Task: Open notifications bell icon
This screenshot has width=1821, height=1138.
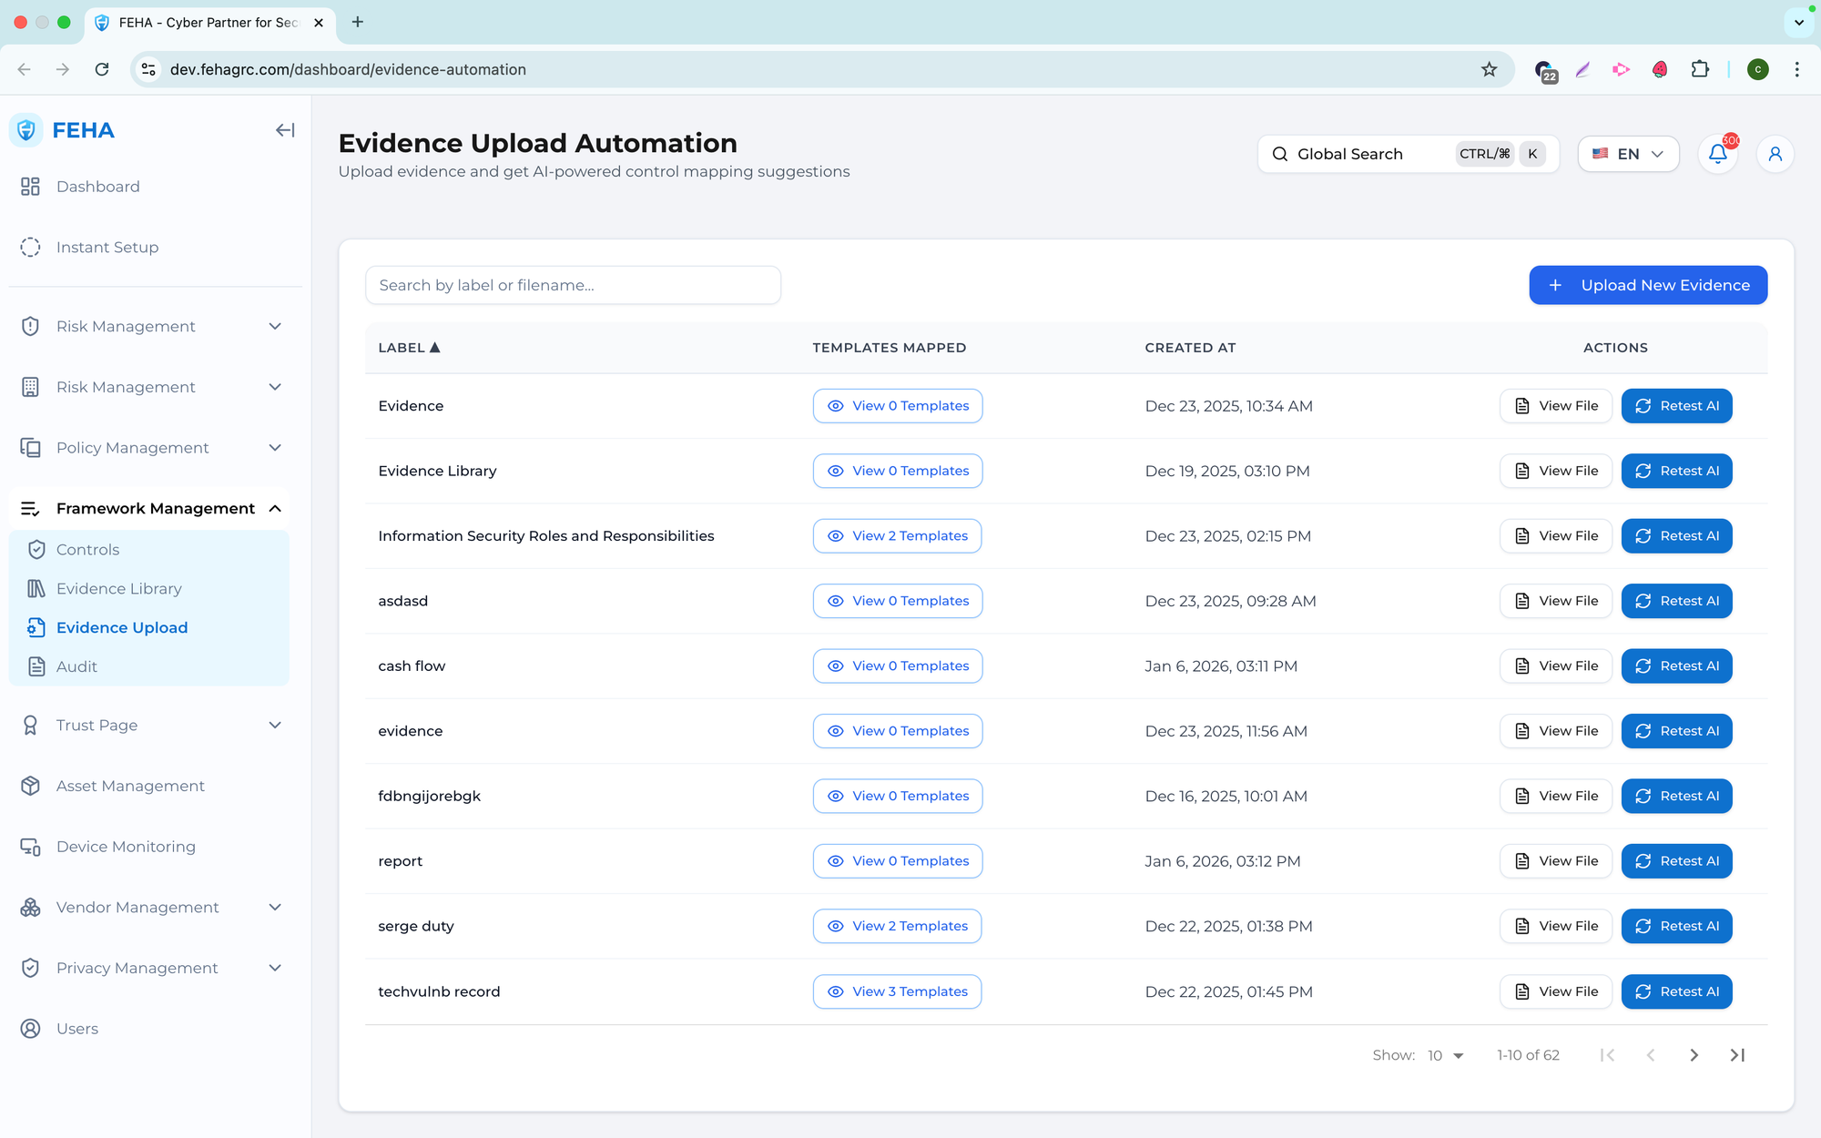Action: tap(1717, 154)
